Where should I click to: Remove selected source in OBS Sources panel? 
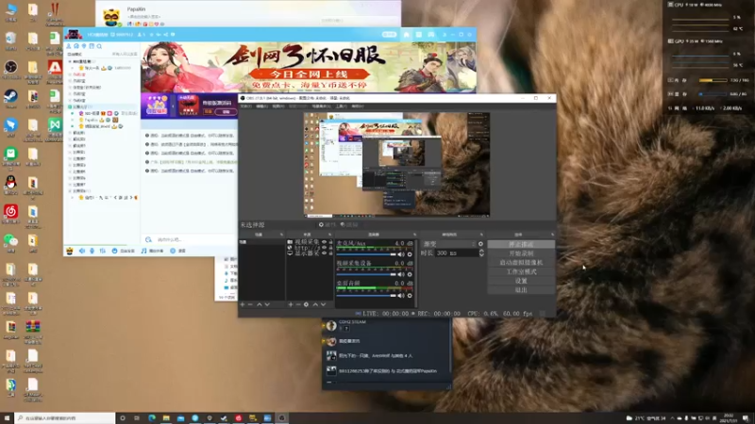298,304
